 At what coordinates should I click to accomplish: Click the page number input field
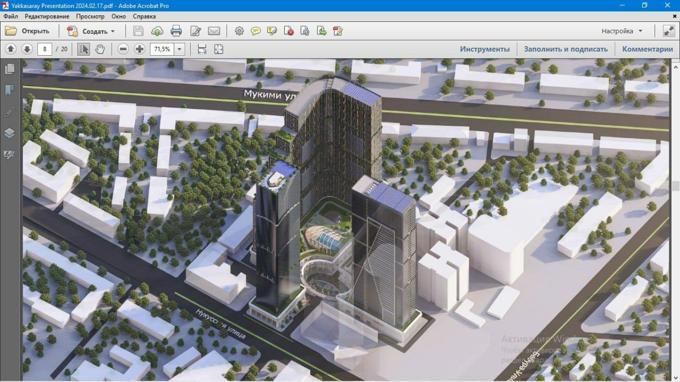(x=45, y=49)
